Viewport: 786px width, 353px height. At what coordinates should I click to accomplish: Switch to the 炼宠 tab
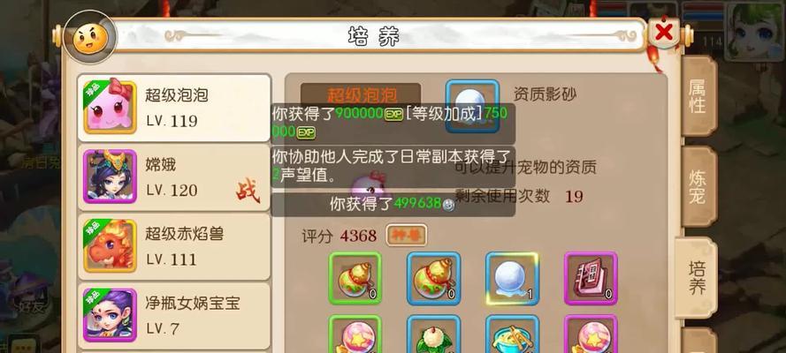698,187
